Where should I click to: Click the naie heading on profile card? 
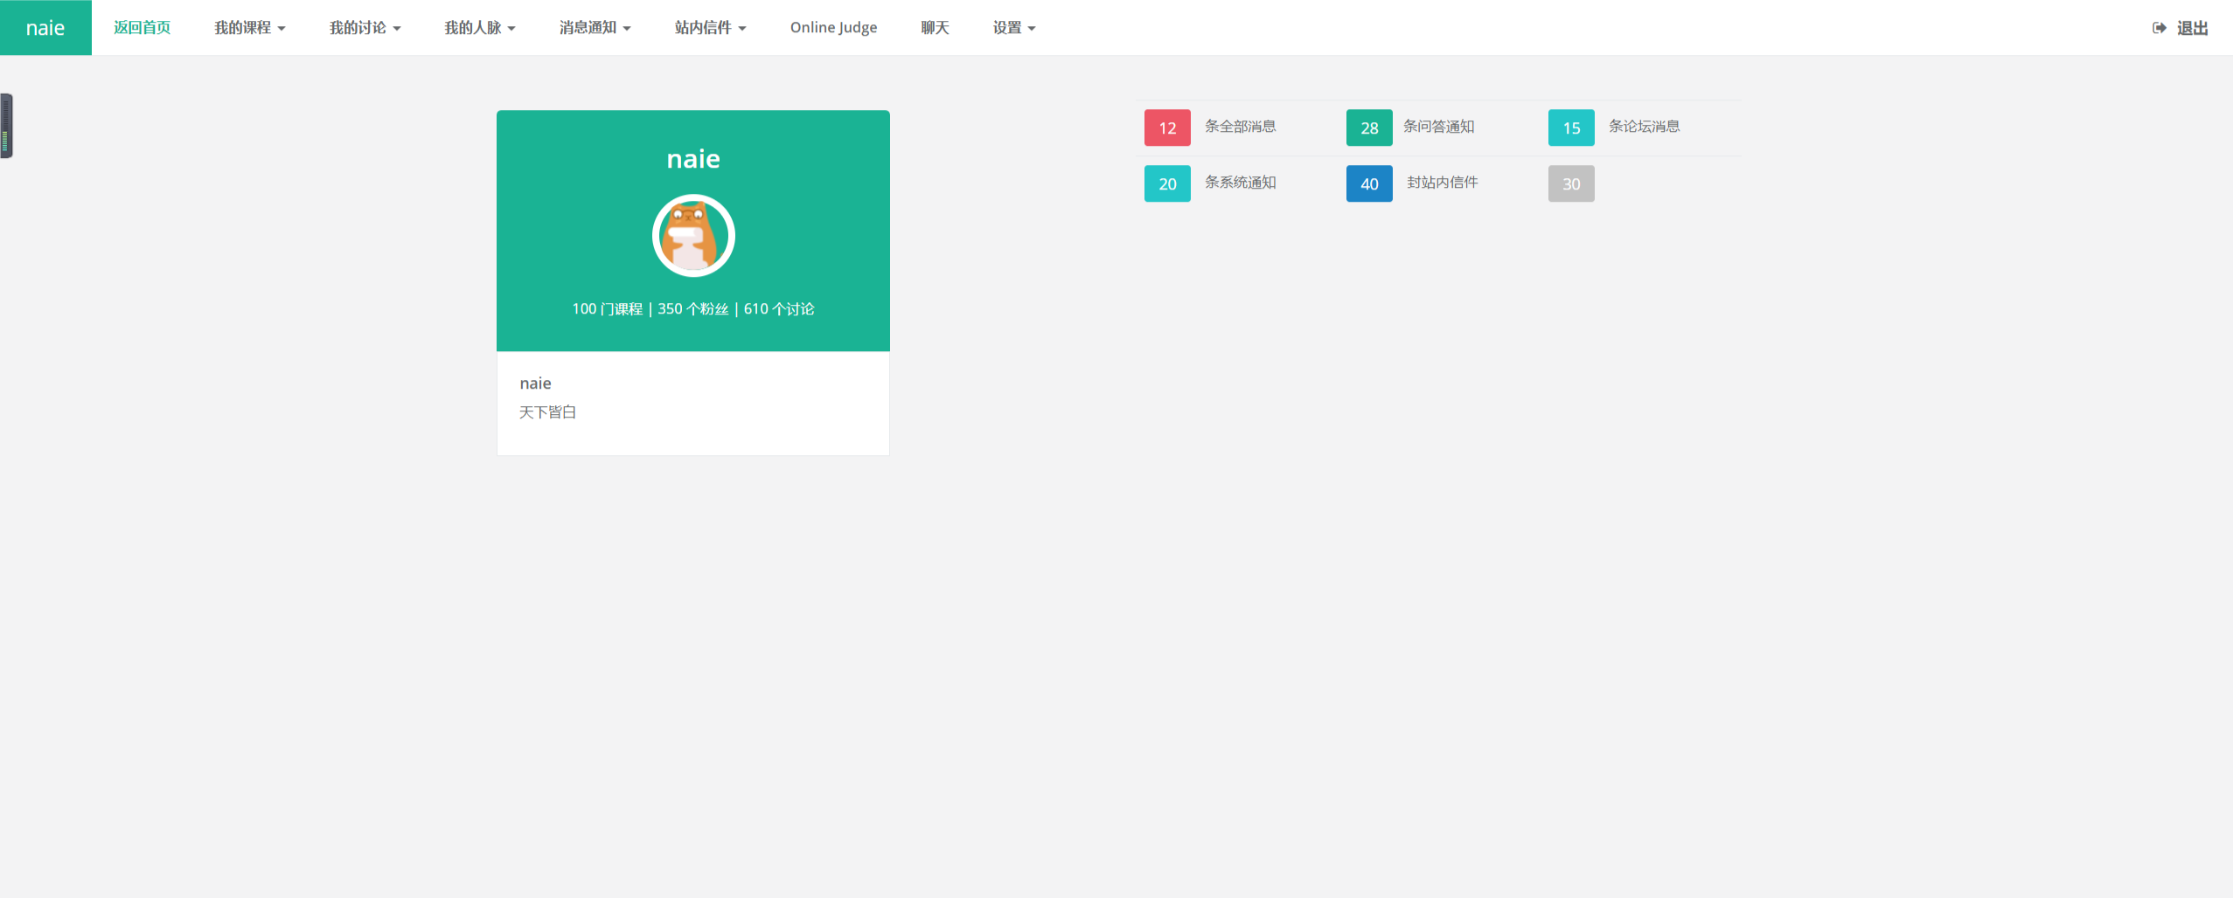click(693, 159)
